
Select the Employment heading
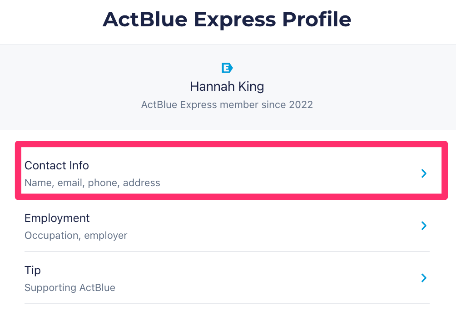[x=57, y=218]
